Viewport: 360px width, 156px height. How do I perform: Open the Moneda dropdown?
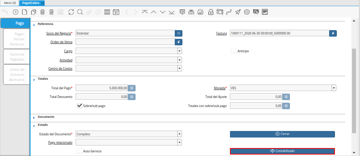[x=333, y=88]
